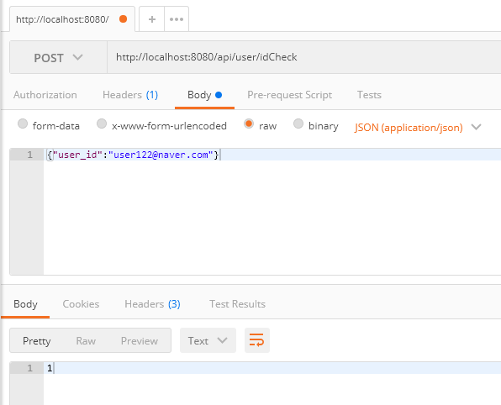The width and height of the screenshot is (501, 405).
Task: Show Raw response view
Action: point(86,341)
